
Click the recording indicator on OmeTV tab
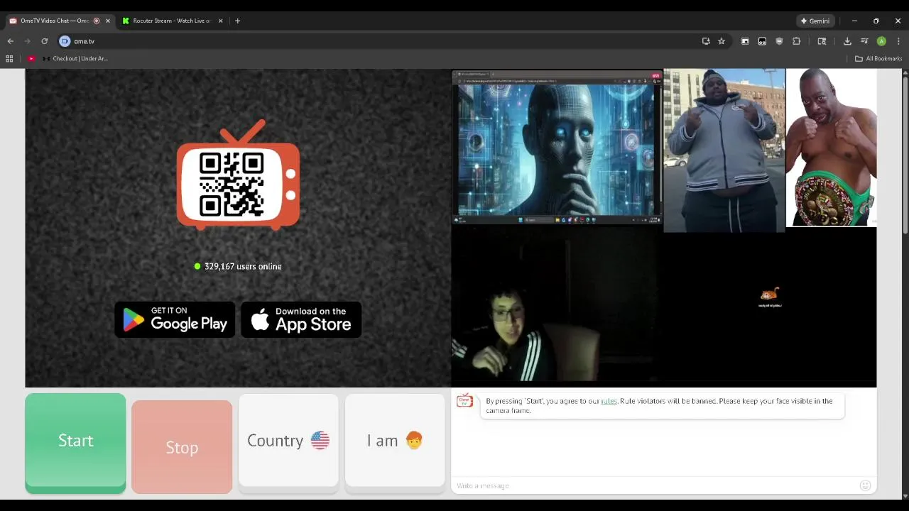point(97,21)
